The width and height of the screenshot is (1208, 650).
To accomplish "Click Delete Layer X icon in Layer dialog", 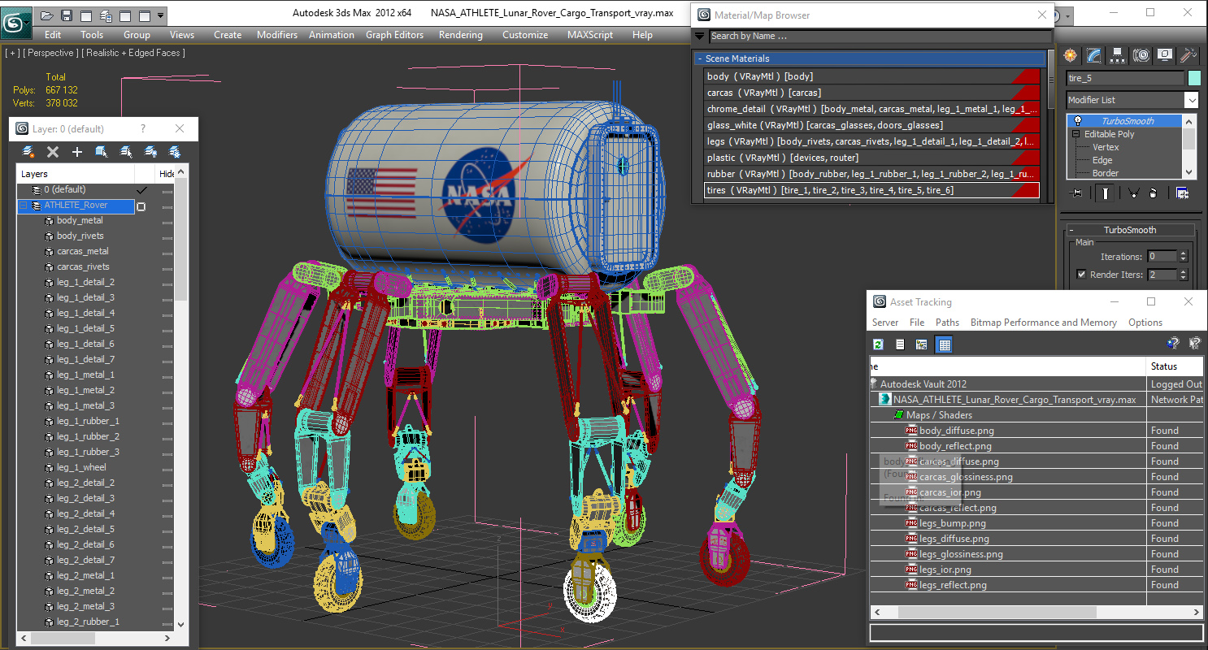I will [x=53, y=152].
